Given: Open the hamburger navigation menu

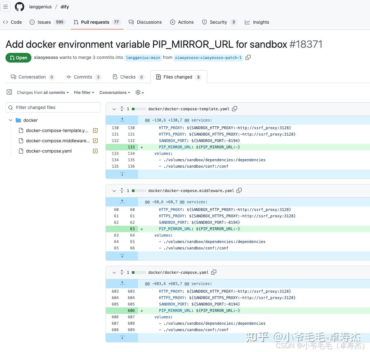Looking at the screenshot, I should [5, 7].
